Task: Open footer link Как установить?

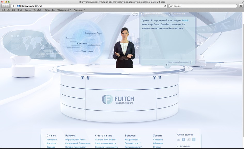Action: point(133,147)
